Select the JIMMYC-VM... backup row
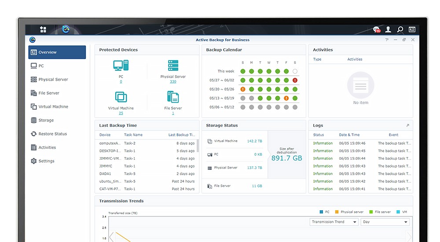This screenshot has width=440, height=242. tap(147, 158)
